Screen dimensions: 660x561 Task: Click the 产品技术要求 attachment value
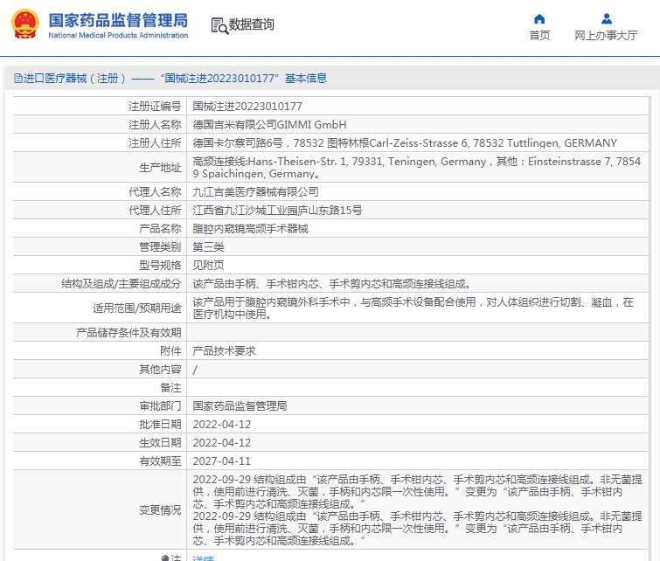tap(224, 350)
